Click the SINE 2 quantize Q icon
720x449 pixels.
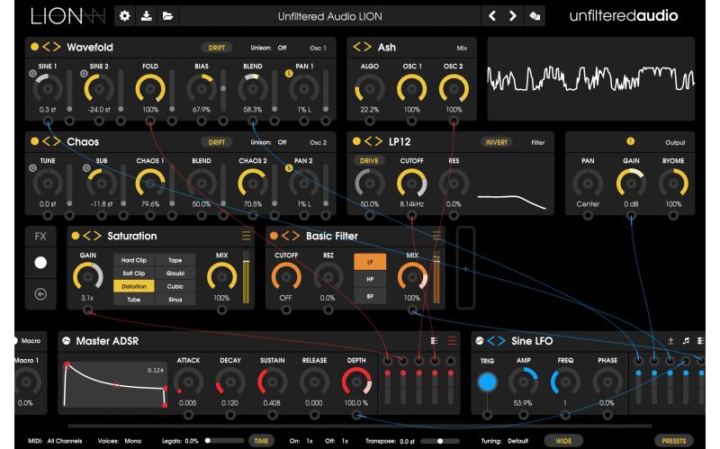pos(84,74)
